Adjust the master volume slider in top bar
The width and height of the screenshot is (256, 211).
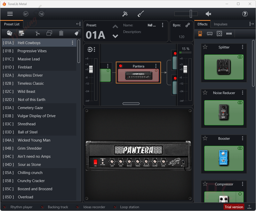(x=190, y=14)
